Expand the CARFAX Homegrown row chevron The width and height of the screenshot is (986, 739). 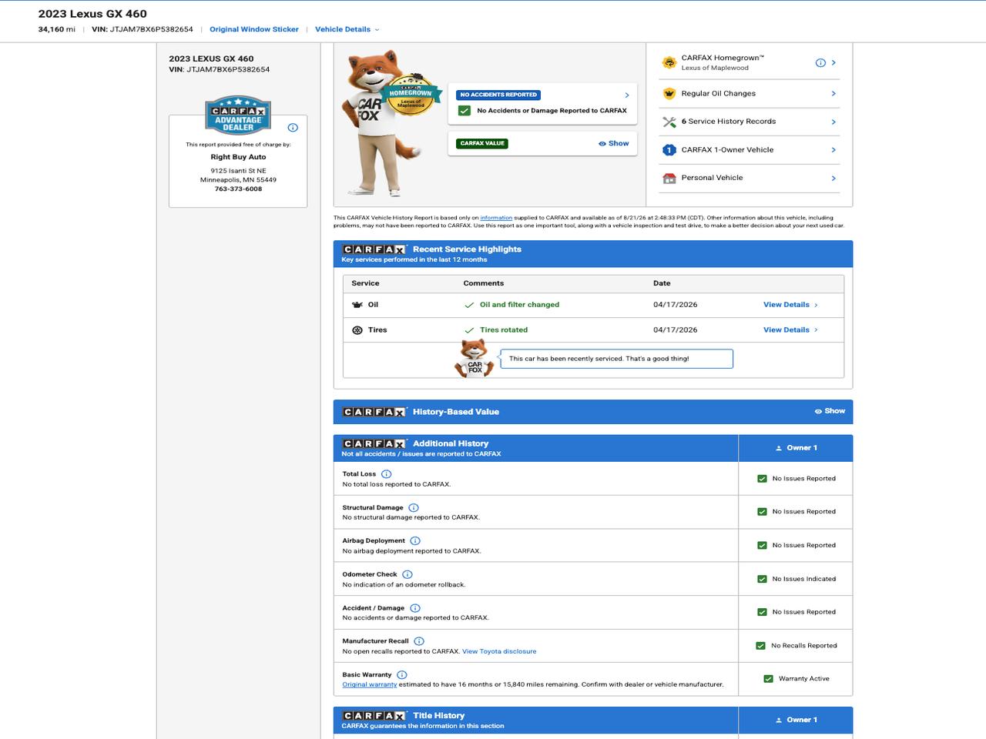click(833, 62)
